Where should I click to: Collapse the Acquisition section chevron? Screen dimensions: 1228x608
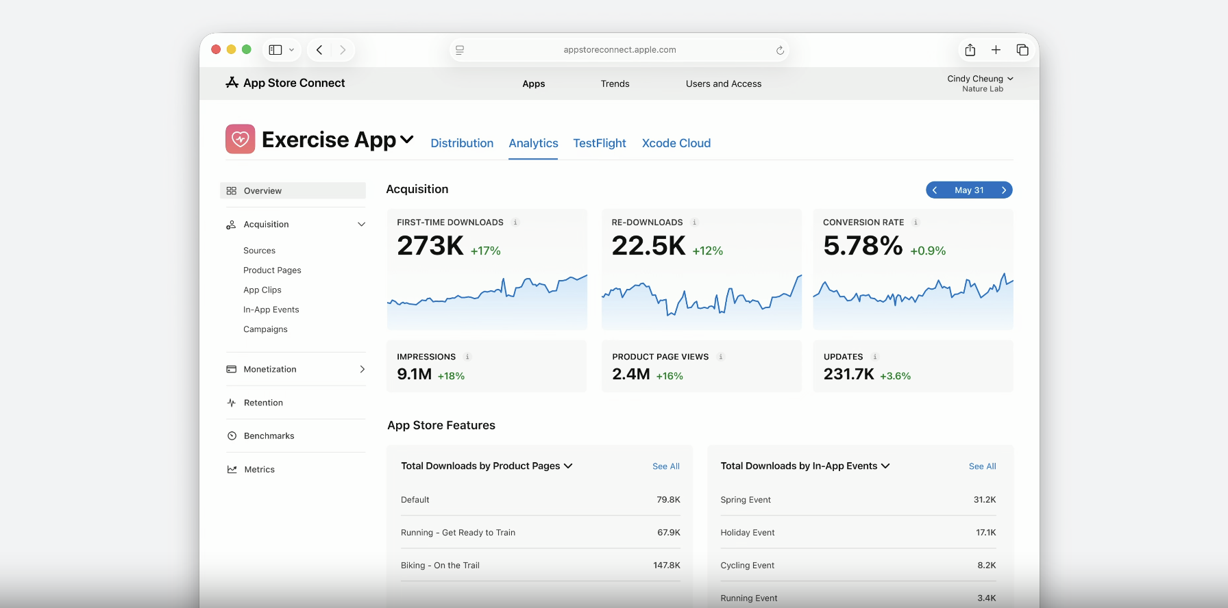(x=361, y=225)
